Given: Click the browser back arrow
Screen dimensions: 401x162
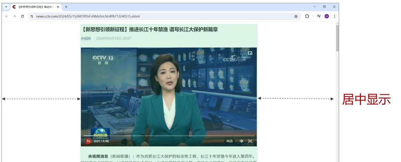Looking at the screenshot, I should coord(7,16).
